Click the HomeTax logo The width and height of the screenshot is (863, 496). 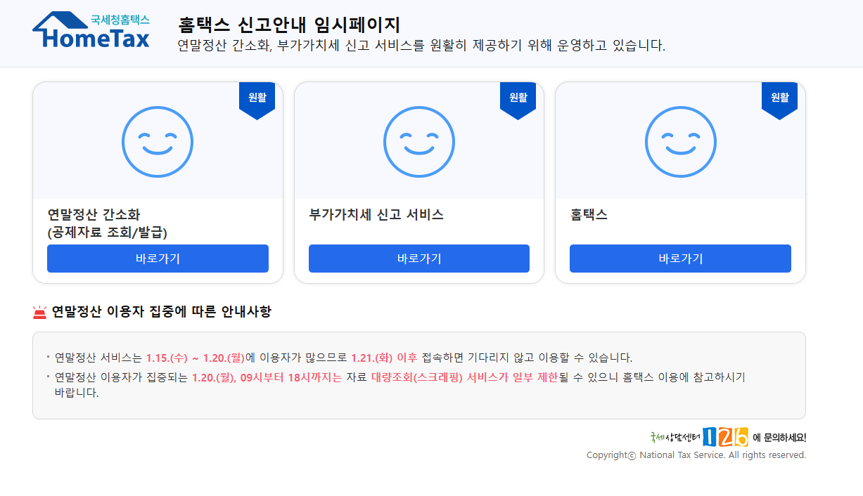(x=91, y=30)
